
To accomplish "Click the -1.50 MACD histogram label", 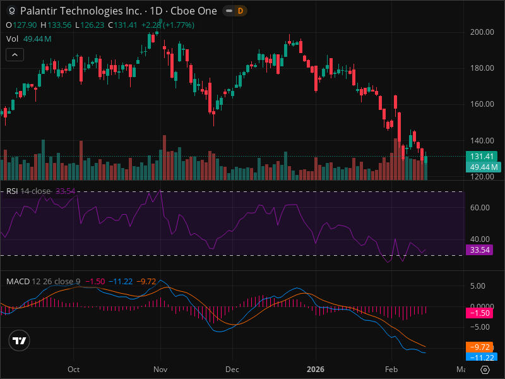I will point(479,313).
